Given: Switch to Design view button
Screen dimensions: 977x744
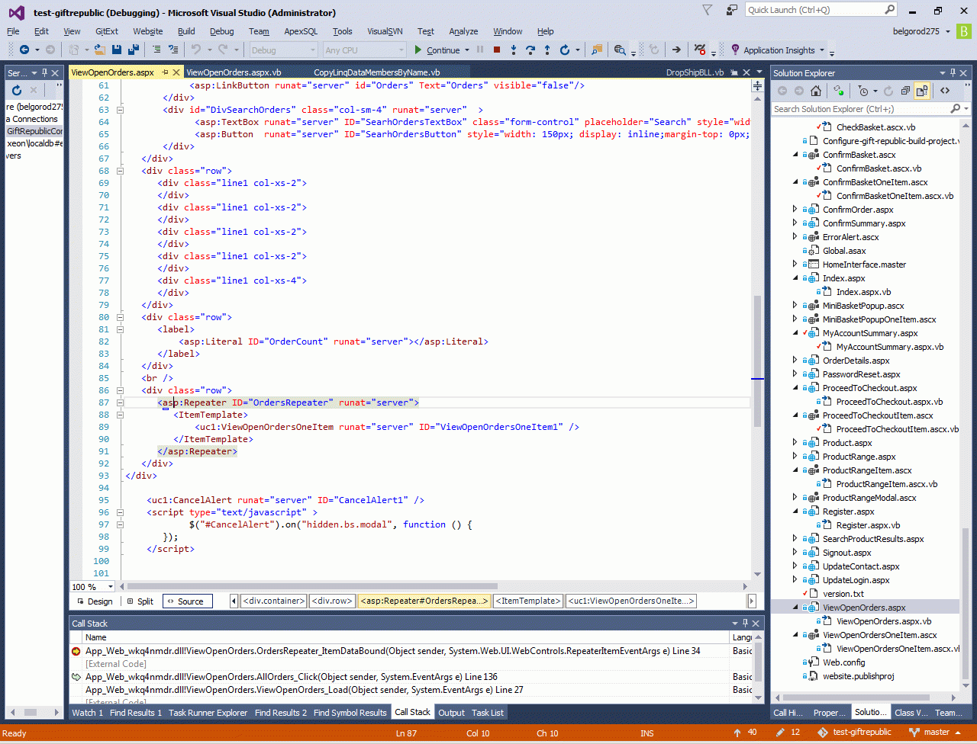Looking at the screenshot, I should click(94, 601).
